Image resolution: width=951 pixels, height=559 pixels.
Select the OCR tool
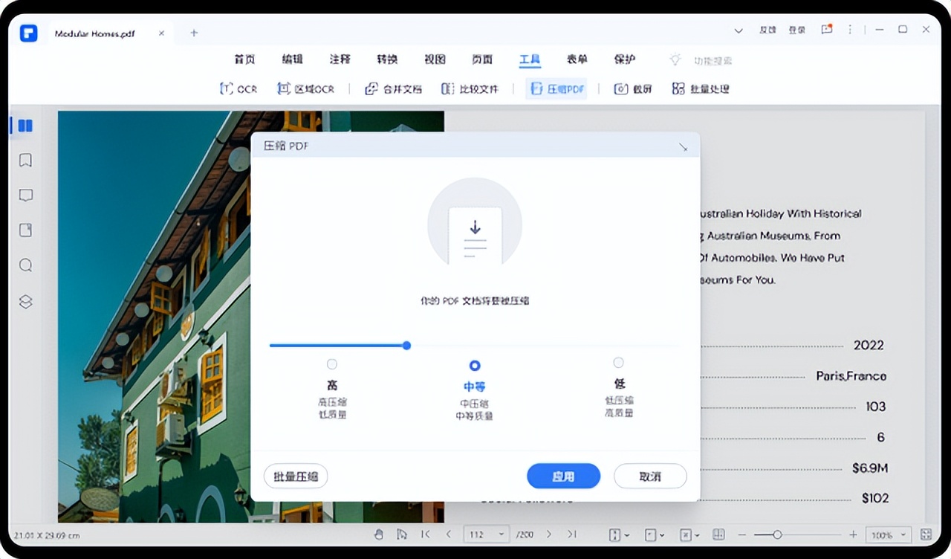[238, 88]
